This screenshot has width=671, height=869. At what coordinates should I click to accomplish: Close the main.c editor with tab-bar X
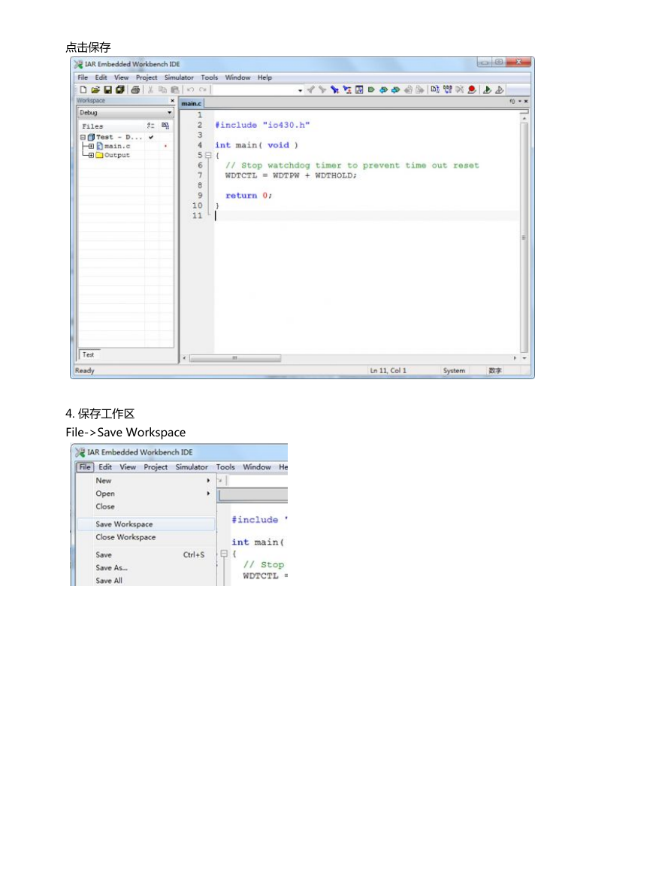[526, 102]
